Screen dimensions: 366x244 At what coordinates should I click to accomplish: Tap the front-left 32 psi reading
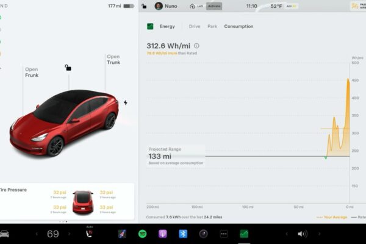[60, 192]
